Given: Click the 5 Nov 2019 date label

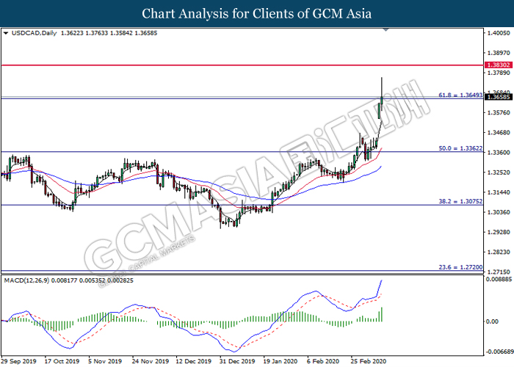Looking at the screenshot, I should [x=105, y=361].
